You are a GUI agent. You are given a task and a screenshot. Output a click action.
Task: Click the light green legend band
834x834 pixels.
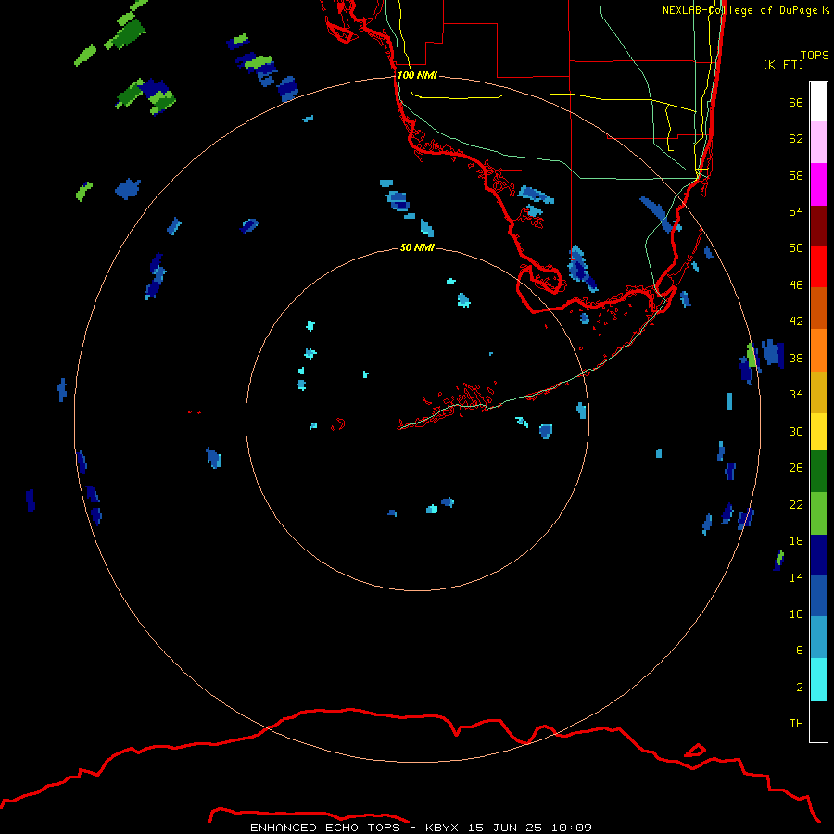818,513
